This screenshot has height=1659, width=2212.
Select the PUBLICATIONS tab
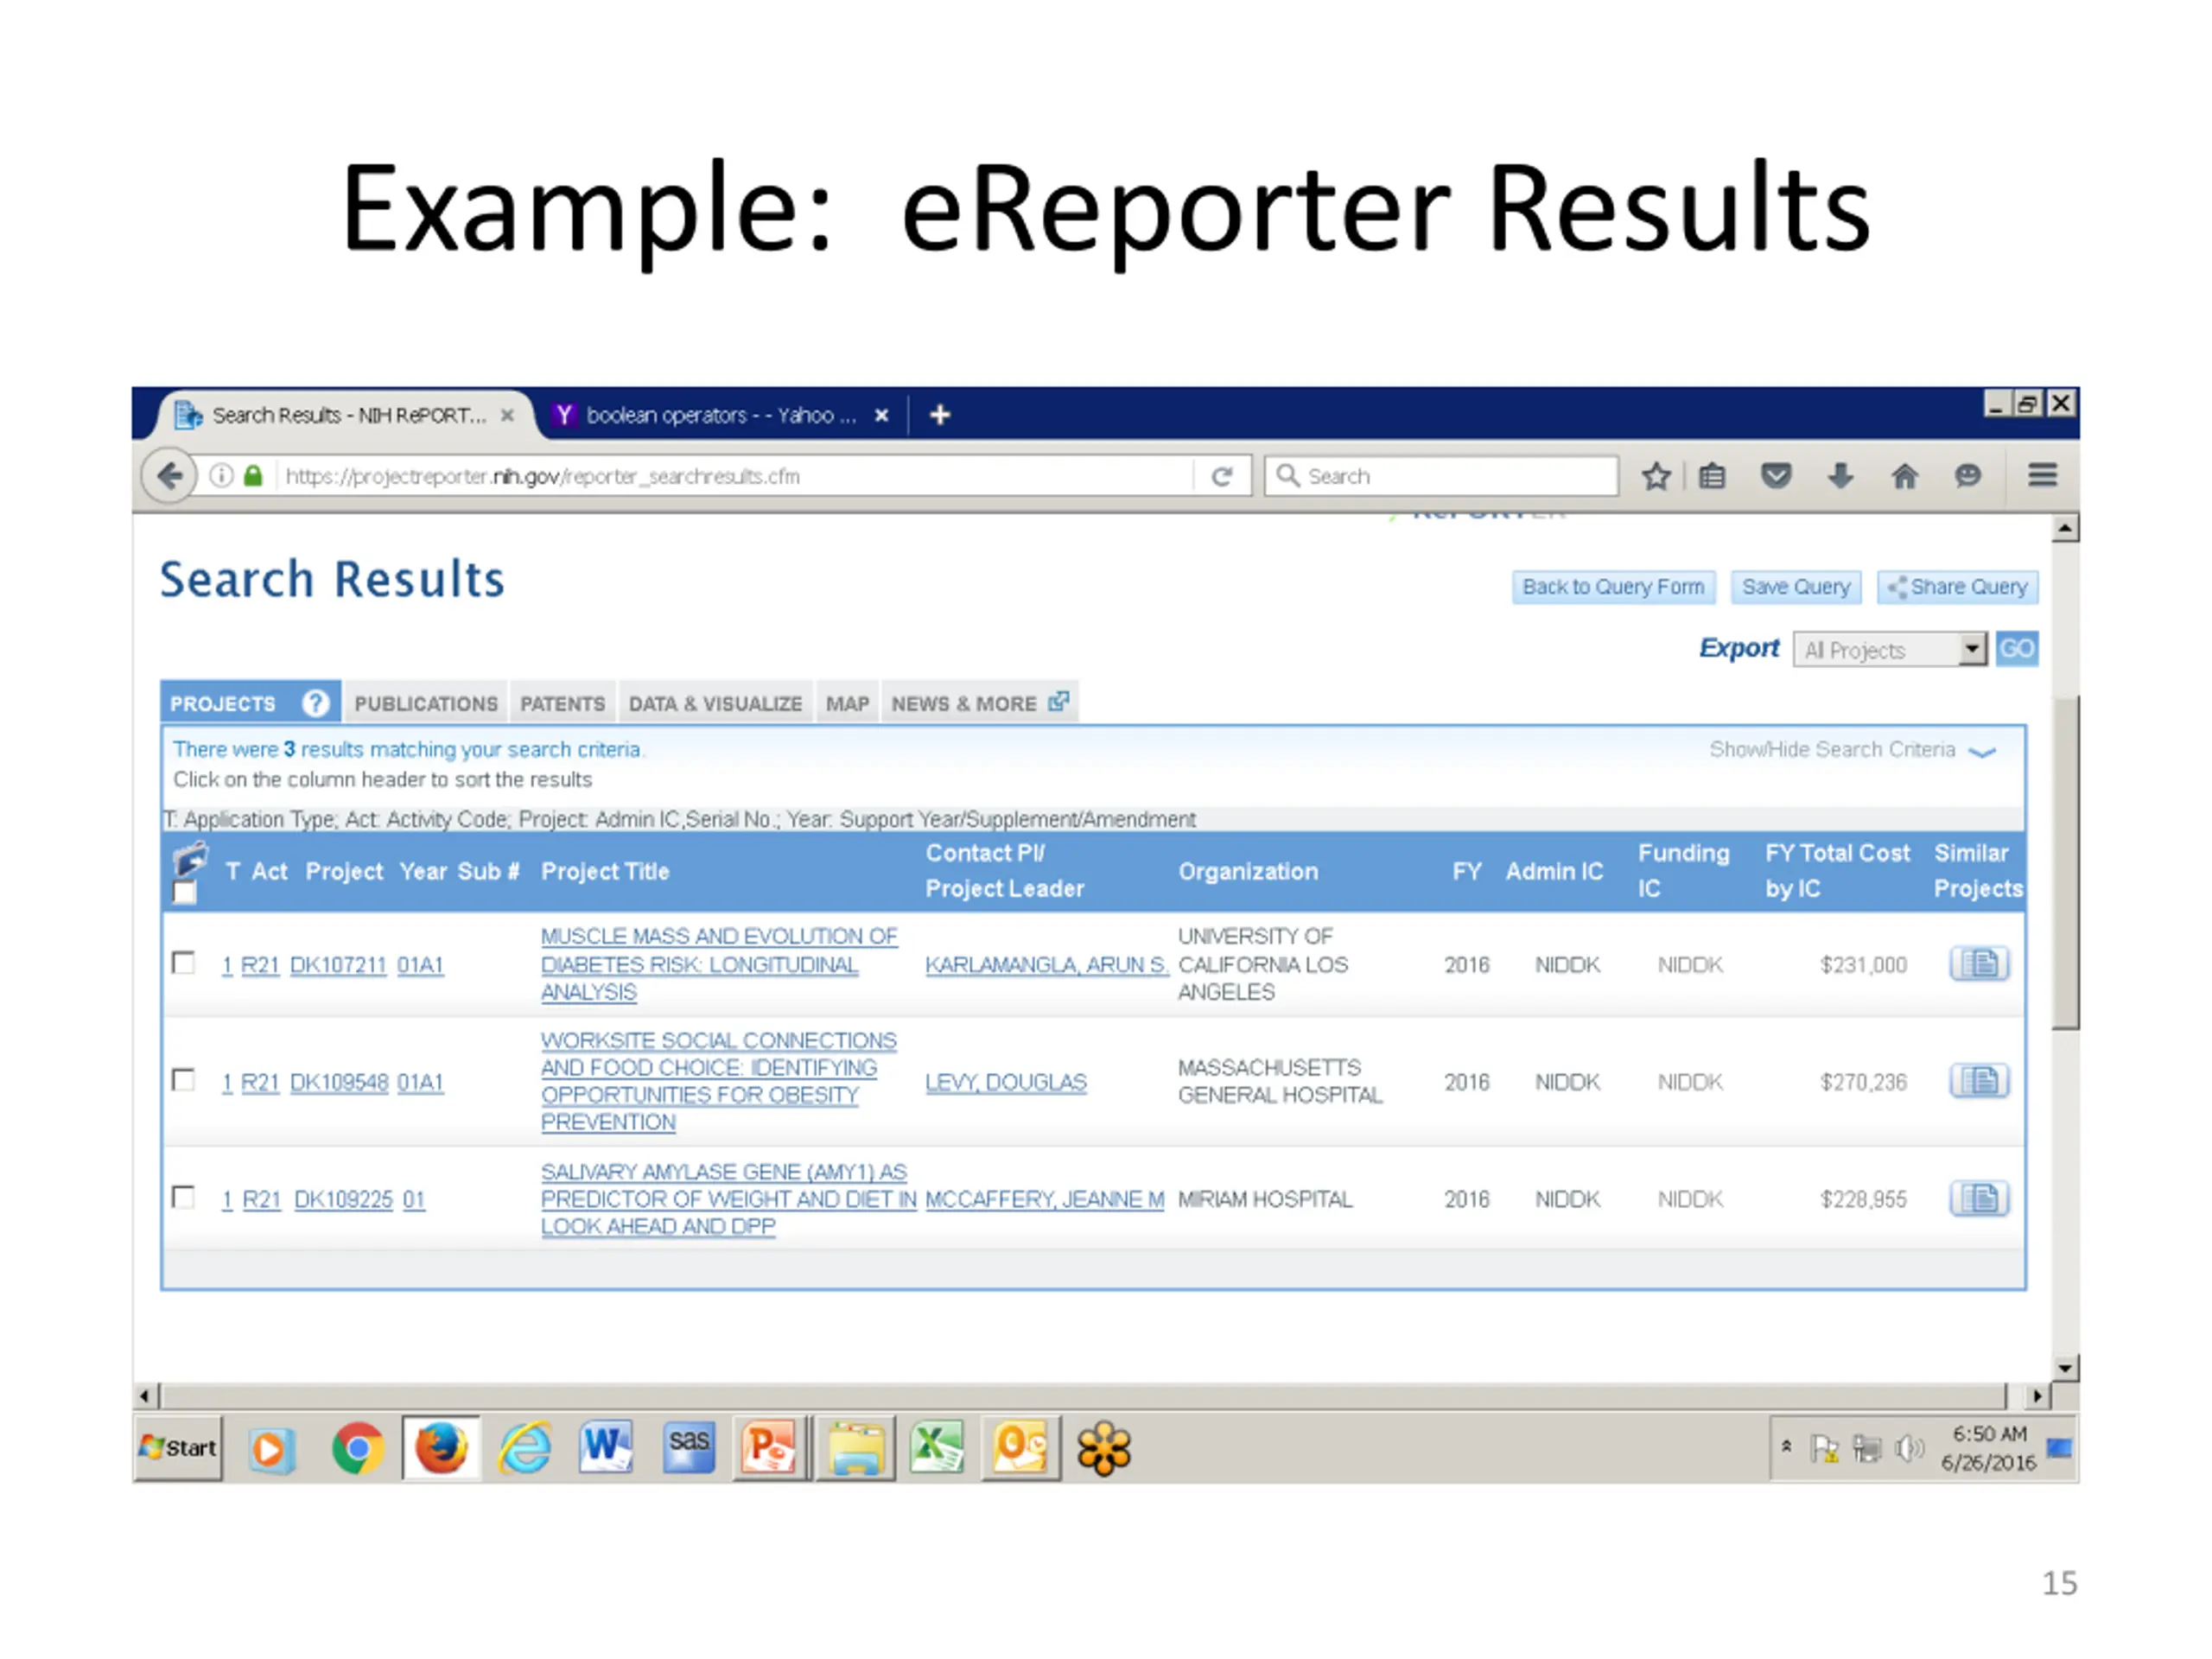click(426, 704)
